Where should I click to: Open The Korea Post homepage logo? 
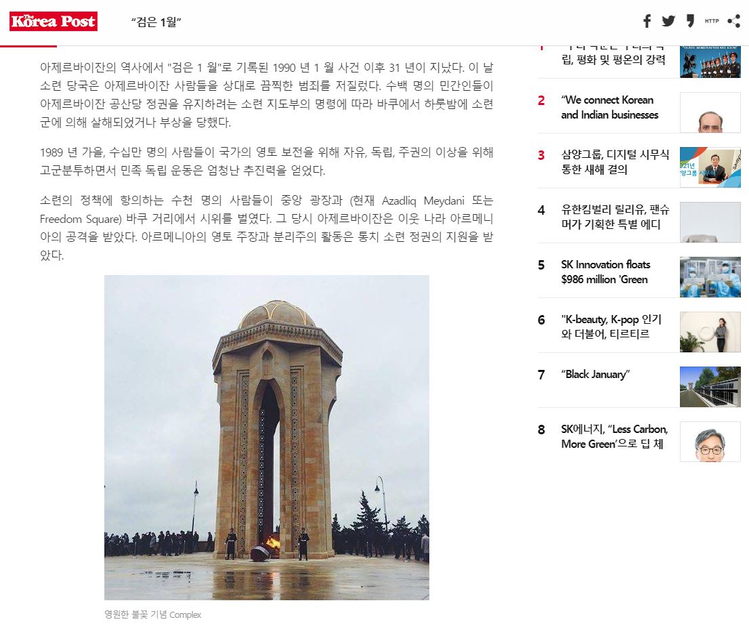53,22
